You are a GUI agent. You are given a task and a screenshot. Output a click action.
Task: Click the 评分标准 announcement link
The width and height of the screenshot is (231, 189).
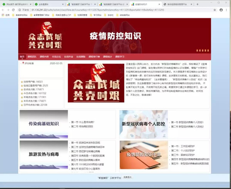click(x=29, y=63)
